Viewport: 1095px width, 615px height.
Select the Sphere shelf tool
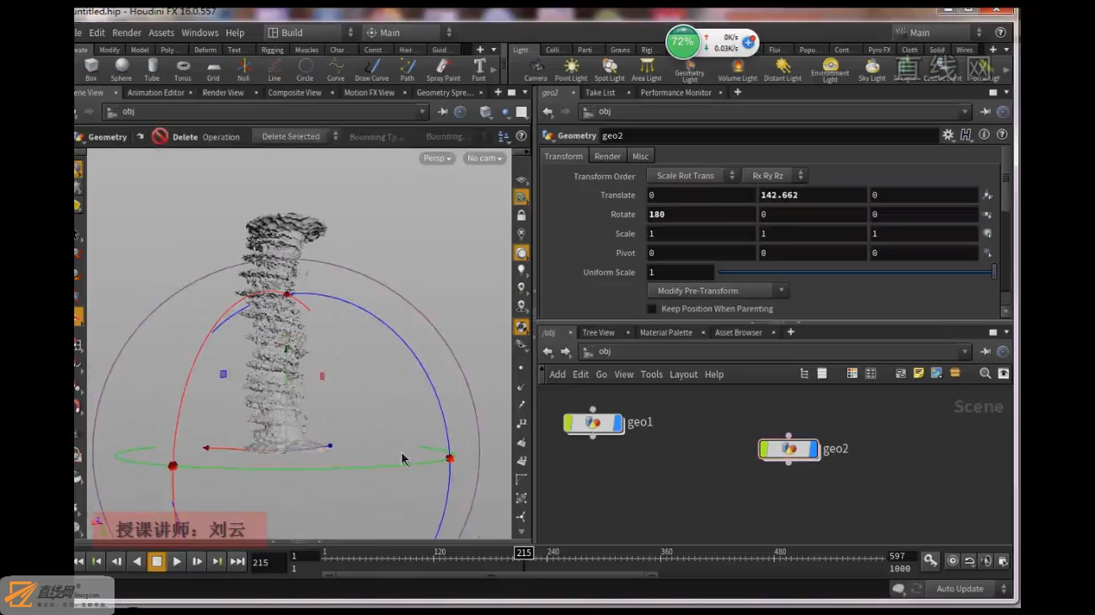click(x=121, y=69)
